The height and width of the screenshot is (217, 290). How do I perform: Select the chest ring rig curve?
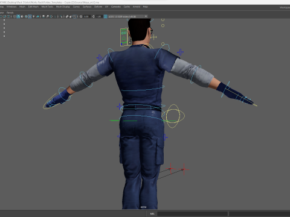click(143, 89)
